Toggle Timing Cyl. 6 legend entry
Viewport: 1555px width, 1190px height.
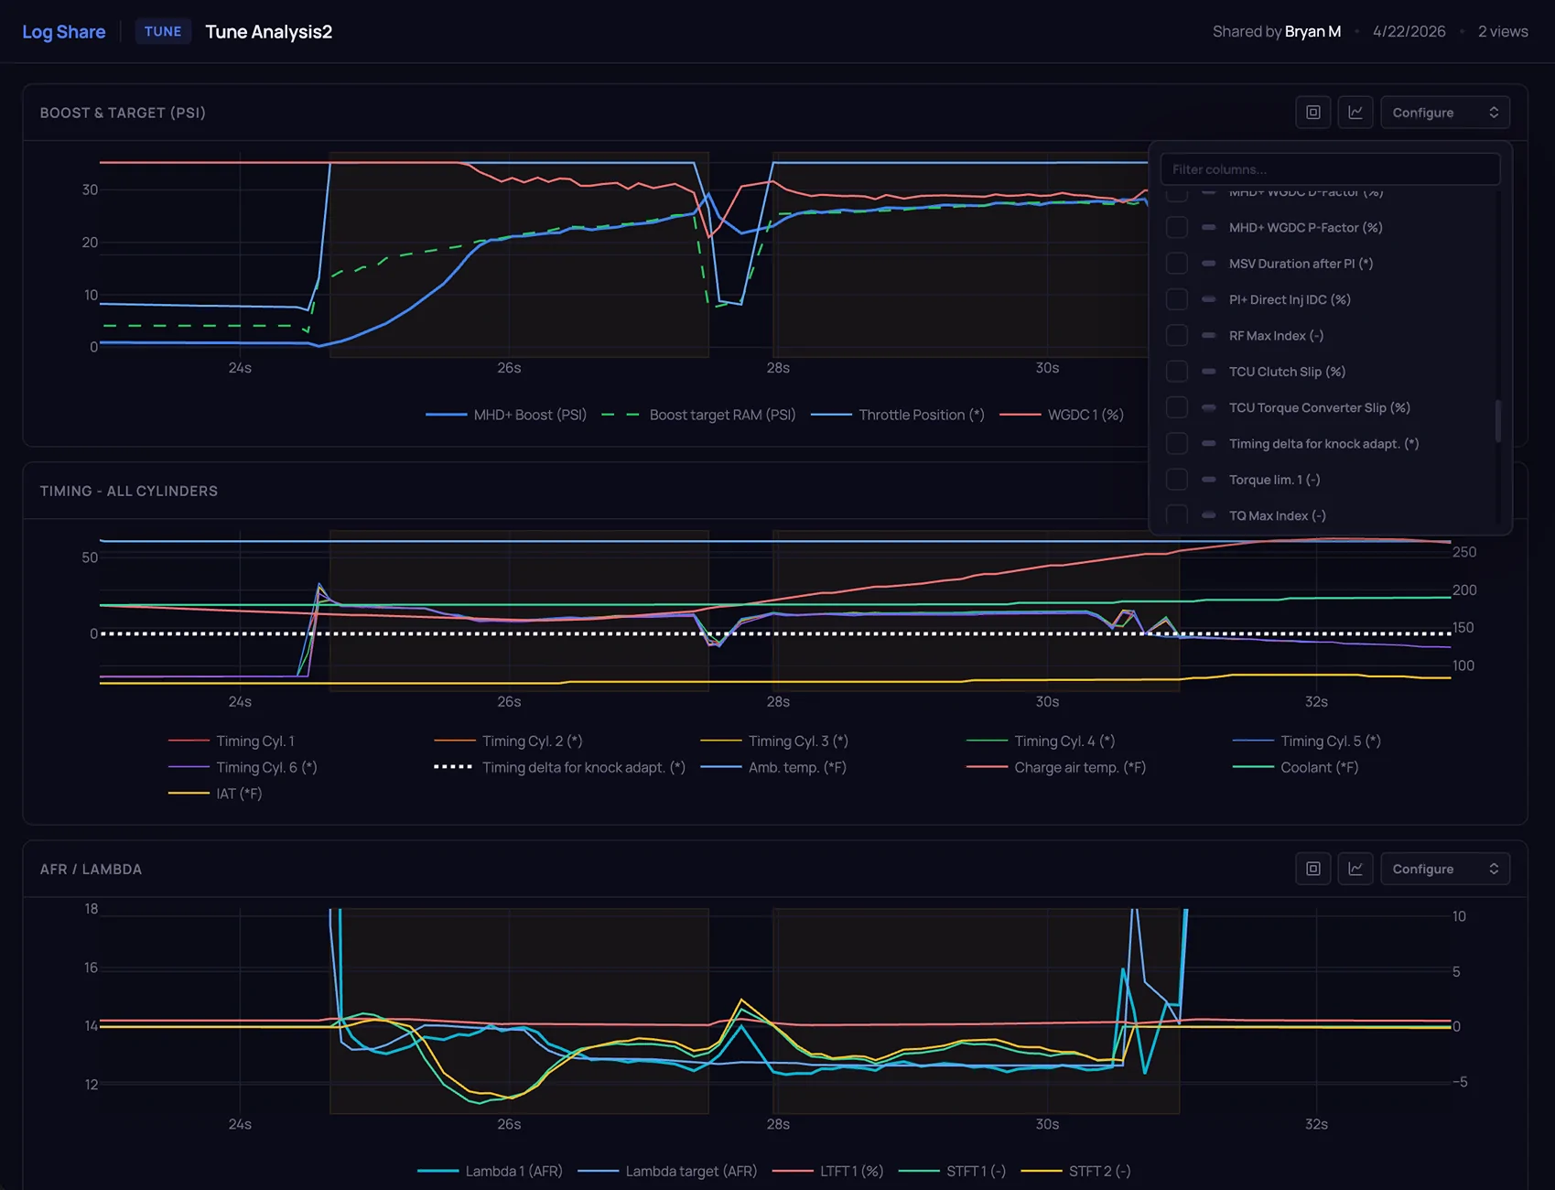(243, 767)
